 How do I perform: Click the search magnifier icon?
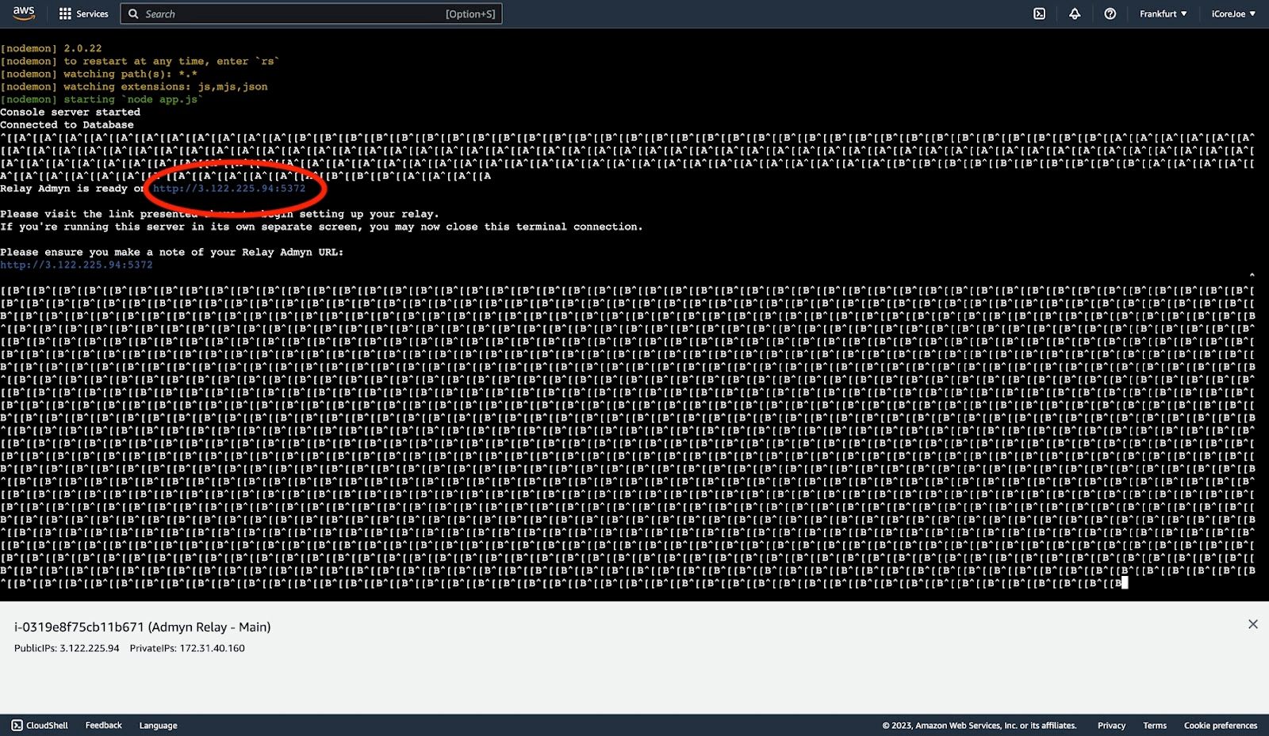point(133,13)
